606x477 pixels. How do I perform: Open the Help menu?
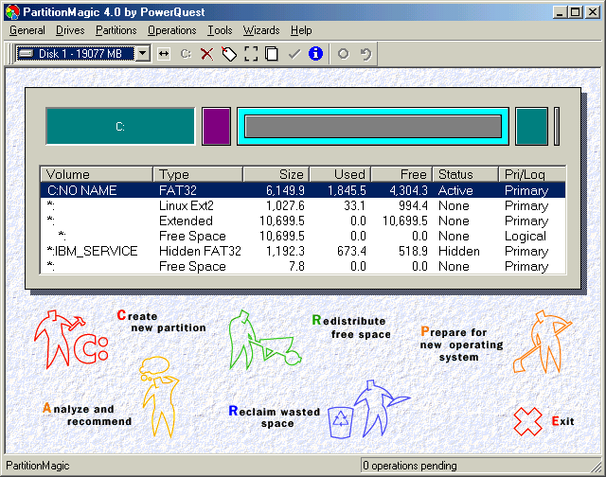(301, 30)
